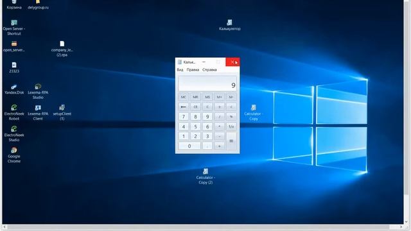Click digit 2 on the calculator

coord(195,136)
